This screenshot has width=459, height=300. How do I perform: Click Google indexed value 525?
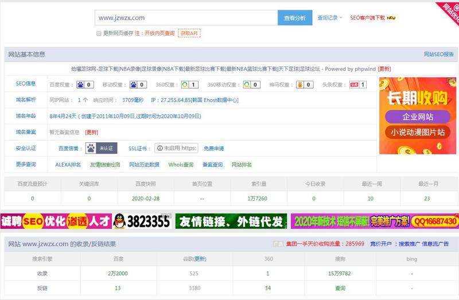[x=194, y=274]
